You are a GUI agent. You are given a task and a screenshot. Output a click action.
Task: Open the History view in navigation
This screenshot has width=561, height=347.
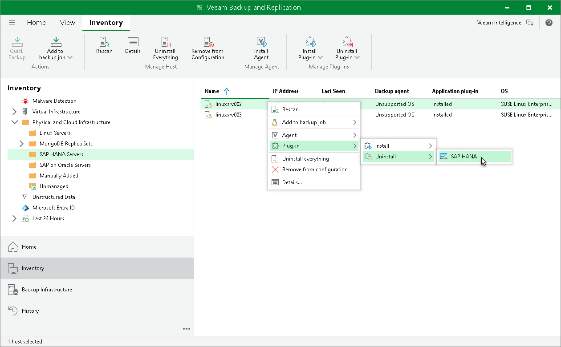pyautogui.click(x=30, y=311)
